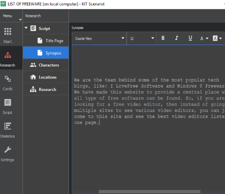Select the Research module icon
Image resolution: width=225 pixels, height=194 pixels.
7,55
